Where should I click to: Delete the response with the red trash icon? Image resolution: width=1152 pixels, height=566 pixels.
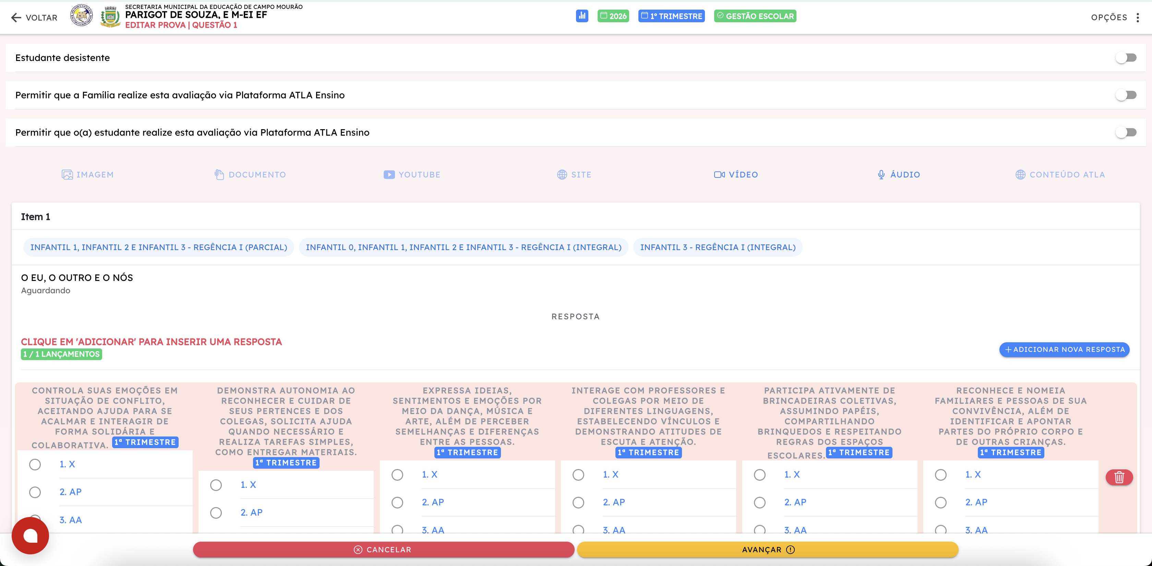1119,477
